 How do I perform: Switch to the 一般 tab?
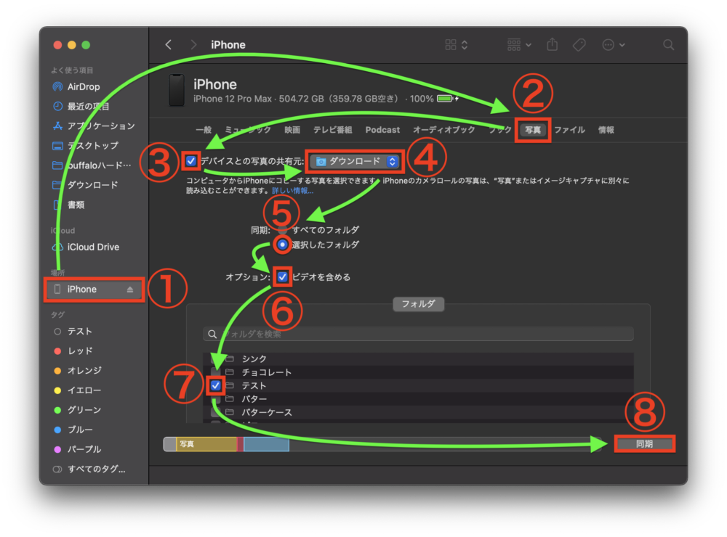point(204,130)
